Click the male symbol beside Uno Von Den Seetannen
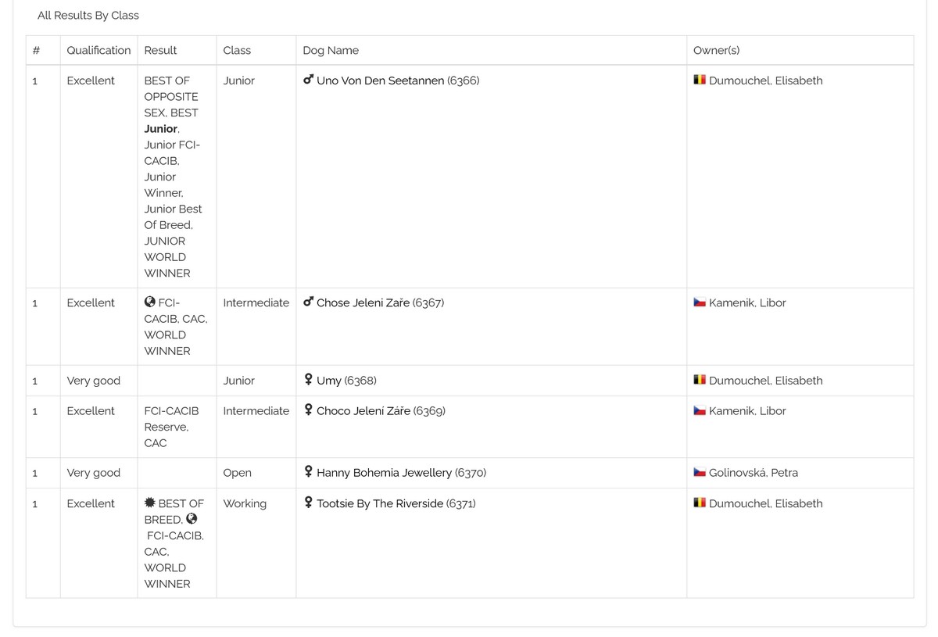The height and width of the screenshot is (637, 938). pos(308,80)
